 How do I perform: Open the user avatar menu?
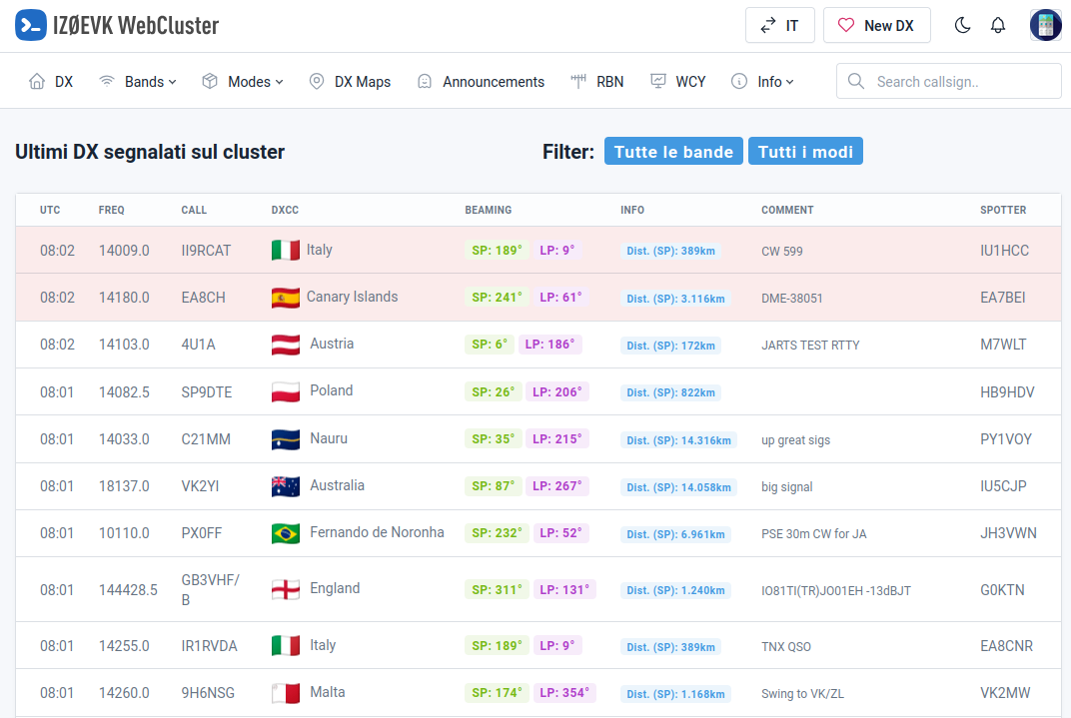pyautogui.click(x=1046, y=25)
